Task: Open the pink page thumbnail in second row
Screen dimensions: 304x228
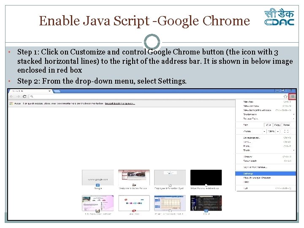Action: coord(98,203)
